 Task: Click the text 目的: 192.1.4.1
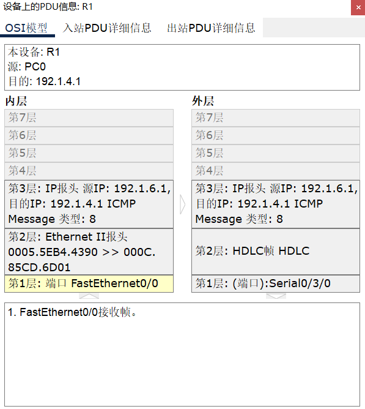(44, 81)
